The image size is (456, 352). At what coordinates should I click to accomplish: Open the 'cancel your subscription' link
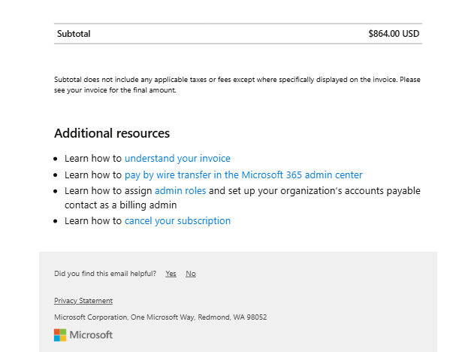177,221
